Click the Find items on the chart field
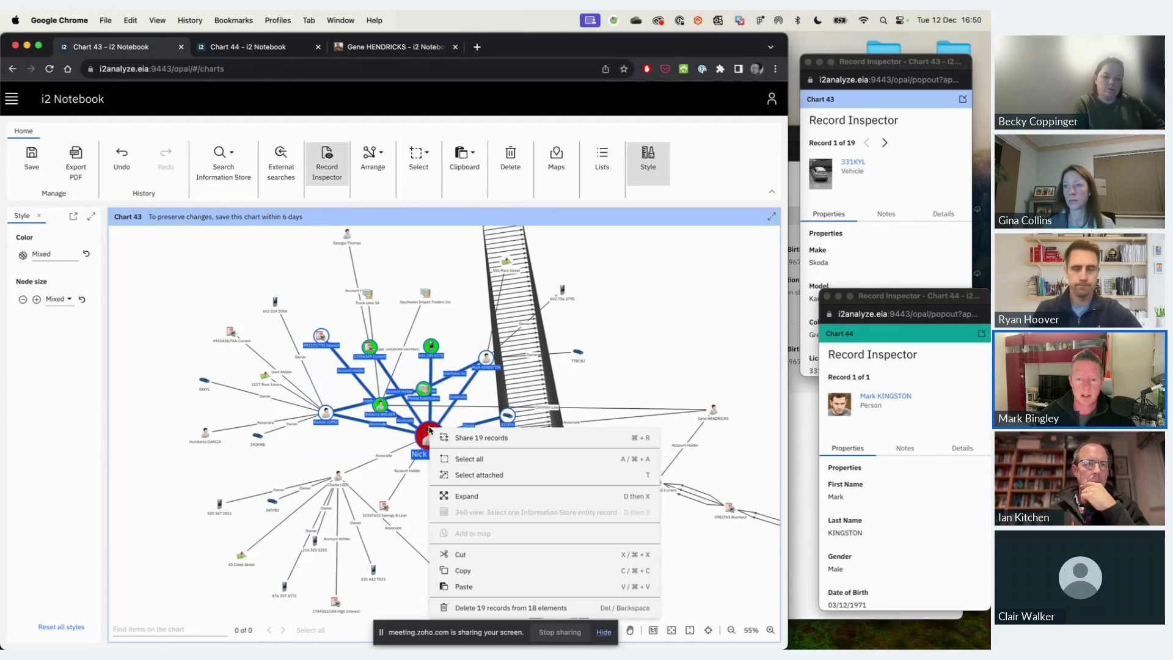 tap(170, 629)
